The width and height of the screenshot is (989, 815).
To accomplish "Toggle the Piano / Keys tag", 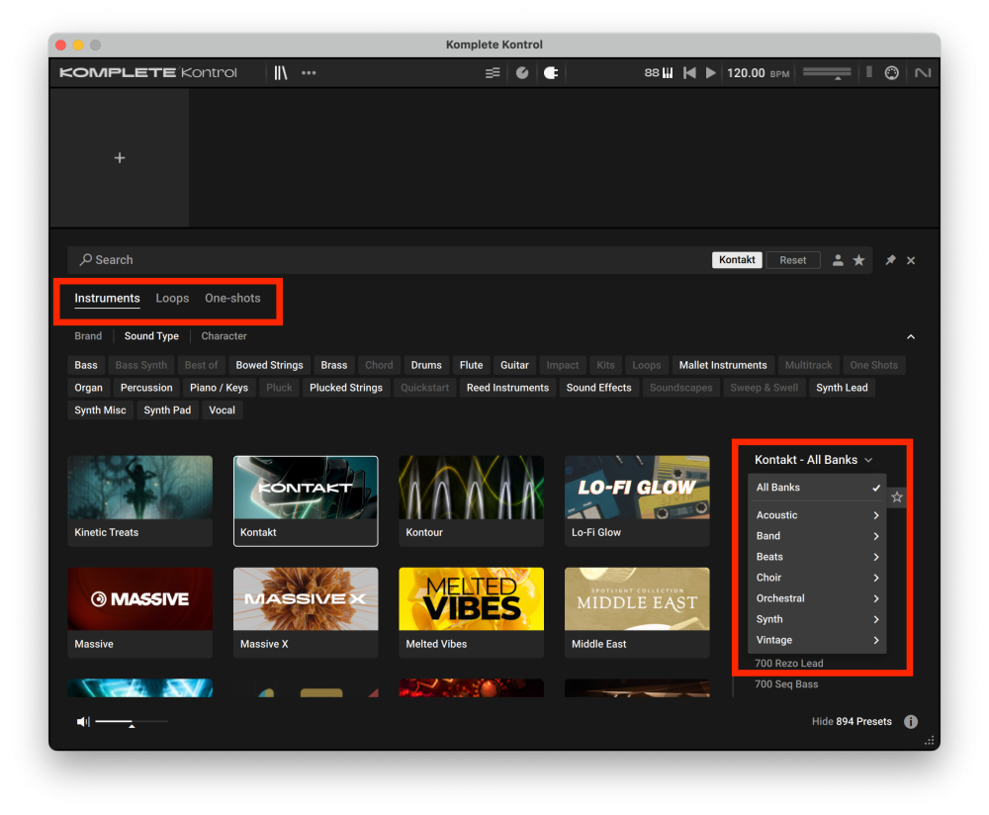I will click(219, 388).
